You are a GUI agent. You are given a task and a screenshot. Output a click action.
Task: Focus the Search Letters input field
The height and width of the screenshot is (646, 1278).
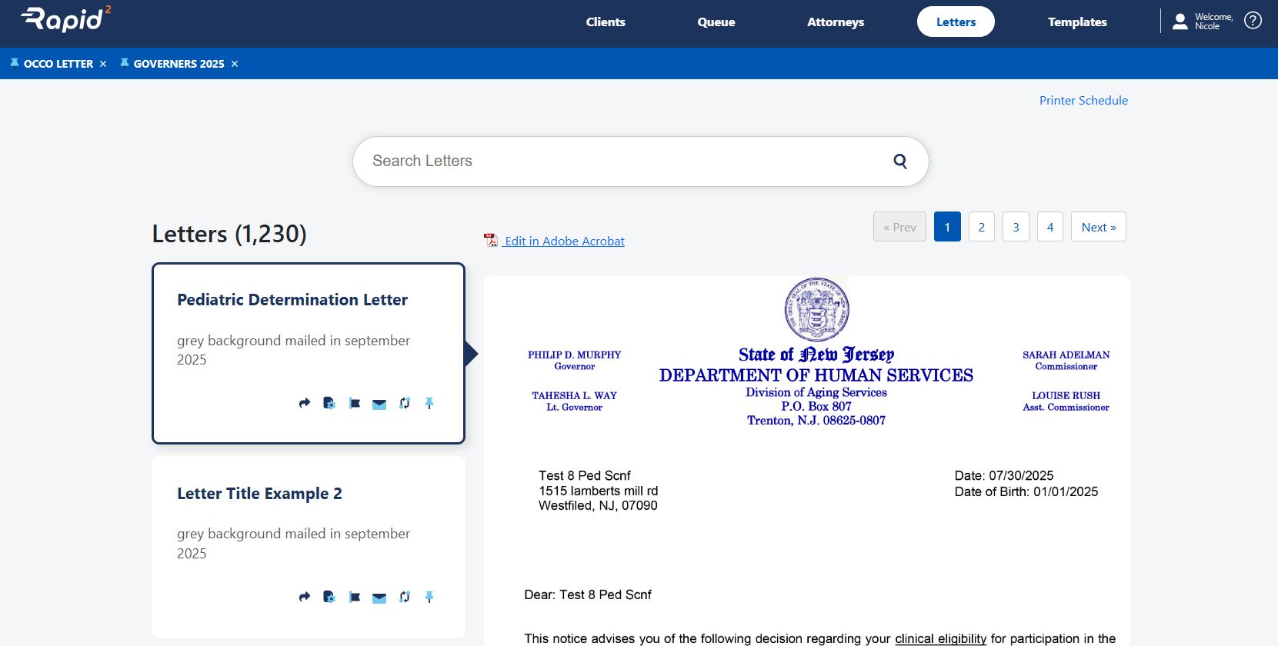pos(616,161)
